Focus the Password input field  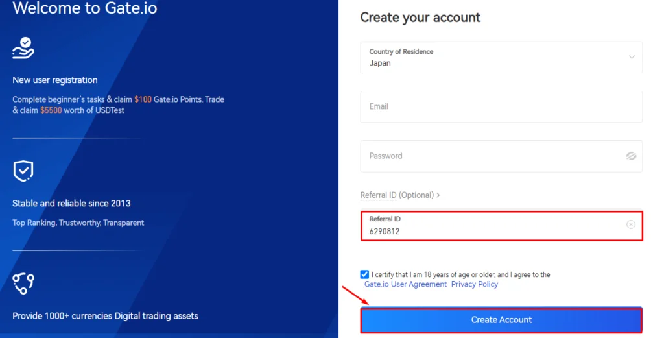(501, 156)
